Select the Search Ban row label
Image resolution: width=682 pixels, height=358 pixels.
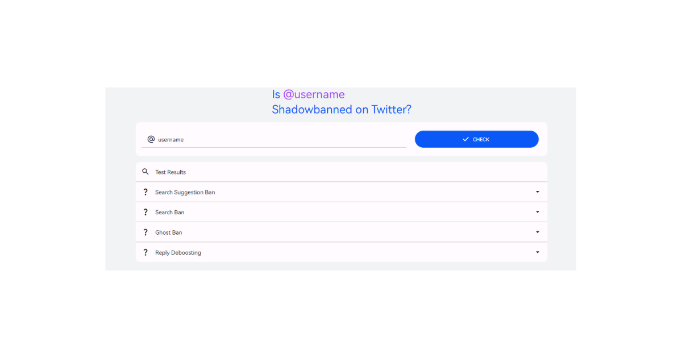[x=169, y=213]
